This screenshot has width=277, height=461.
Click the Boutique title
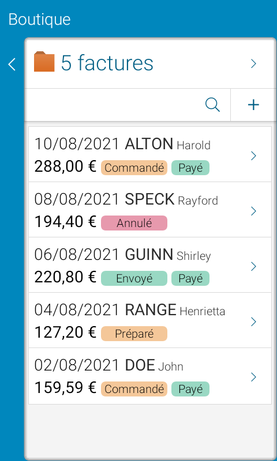click(x=39, y=20)
